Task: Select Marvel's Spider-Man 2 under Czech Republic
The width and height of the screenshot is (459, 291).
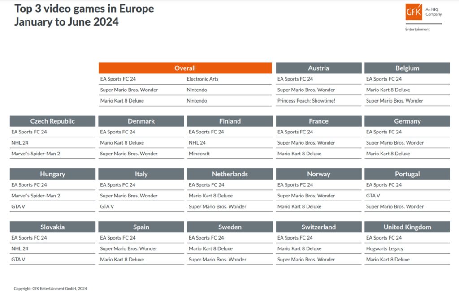Action: [x=35, y=154]
